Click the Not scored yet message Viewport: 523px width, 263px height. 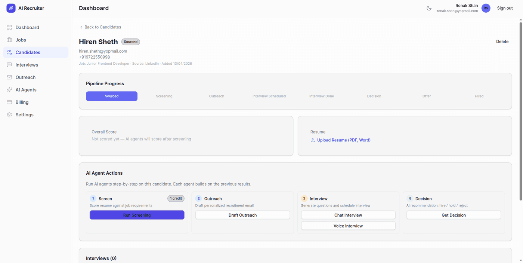tap(141, 139)
